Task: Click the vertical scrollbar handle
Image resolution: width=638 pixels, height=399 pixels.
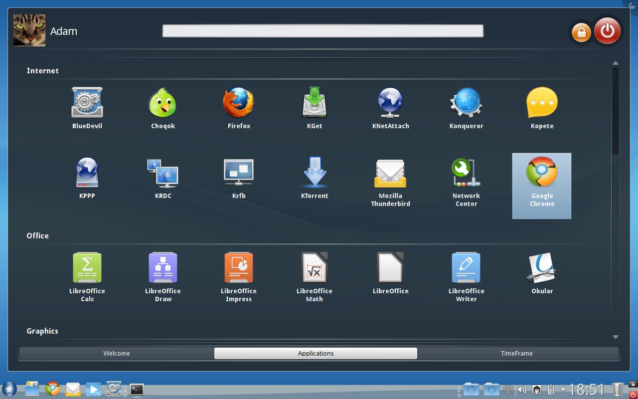Action: (616, 111)
